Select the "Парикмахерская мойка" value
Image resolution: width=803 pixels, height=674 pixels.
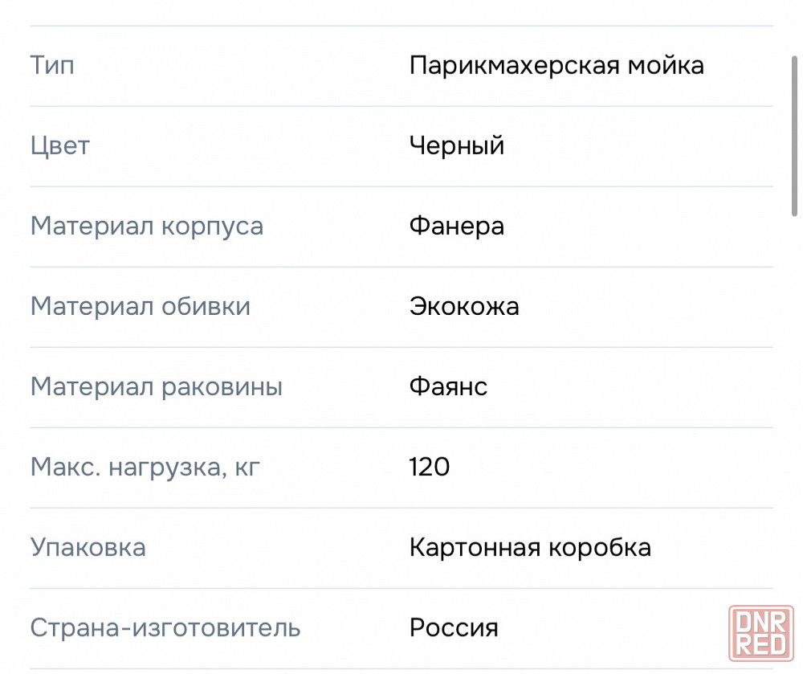(556, 65)
